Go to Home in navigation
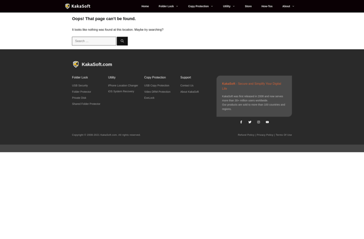The width and height of the screenshot is (364, 239). coord(145,6)
